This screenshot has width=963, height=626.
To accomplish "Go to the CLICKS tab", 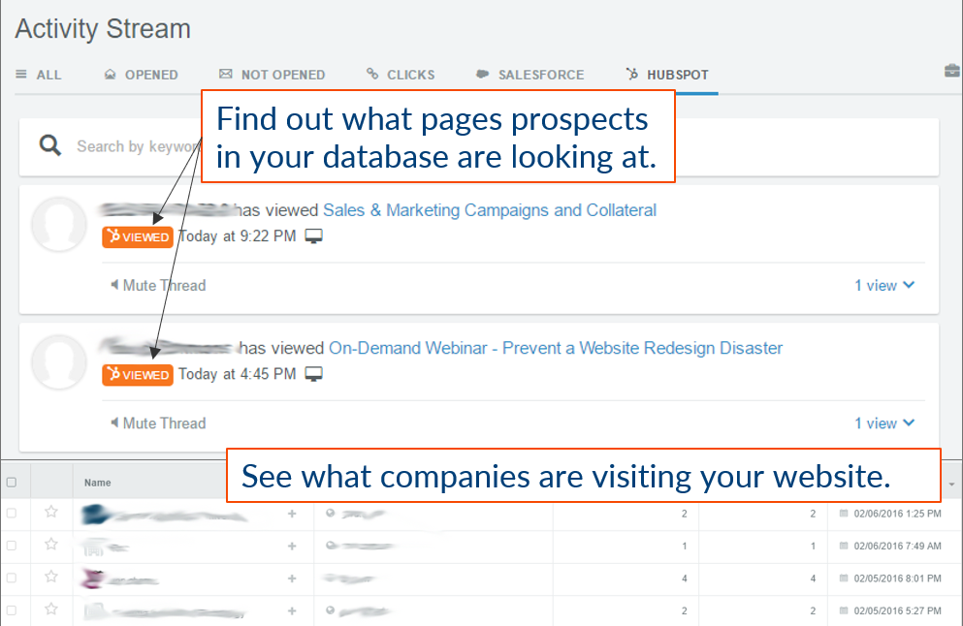I will [401, 75].
